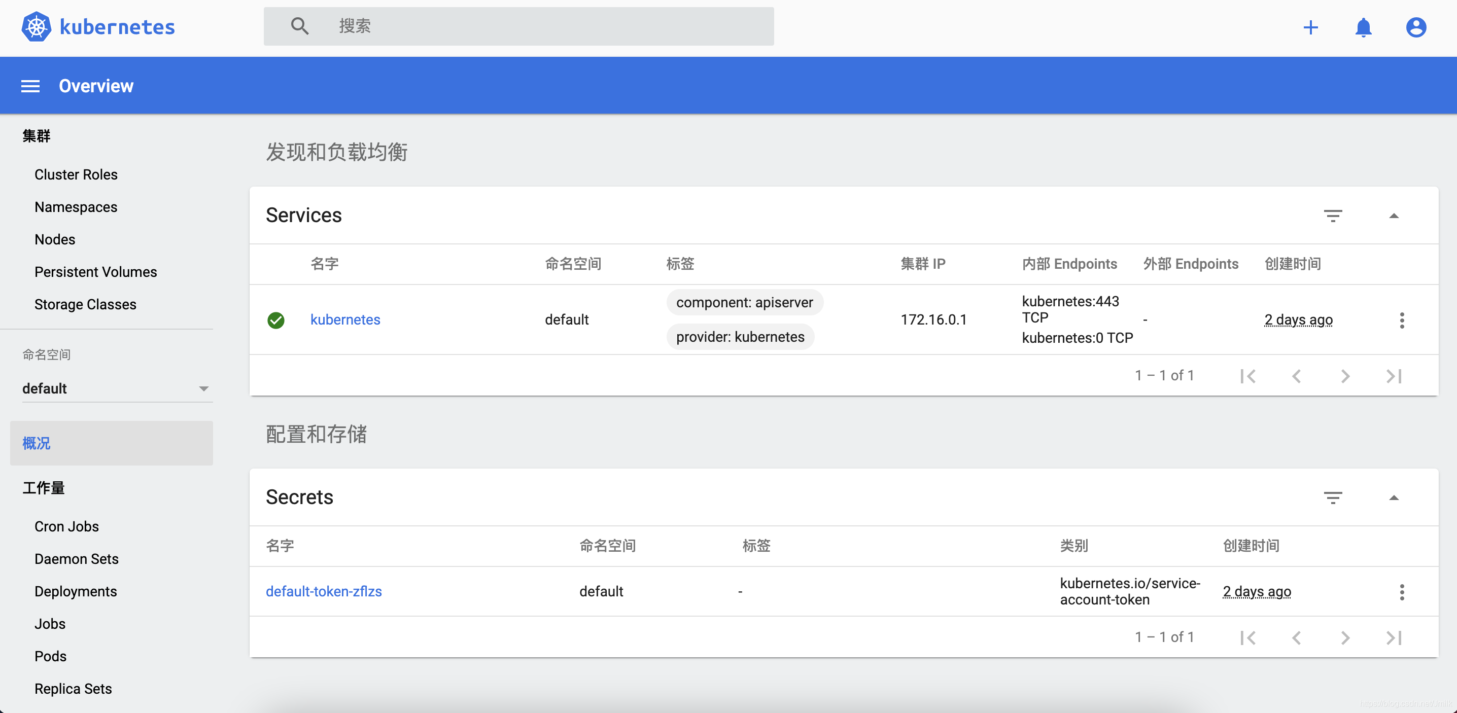Open the user account icon
1457x713 pixels.
click(1415, 27)
